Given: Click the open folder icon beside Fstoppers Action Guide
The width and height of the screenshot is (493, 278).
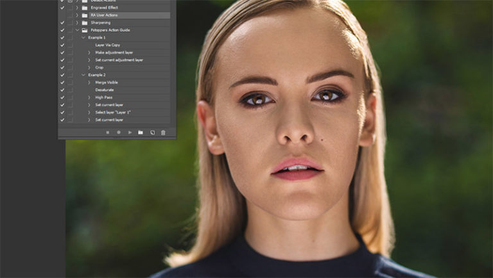Looking at the screenshot, I should coord(85,30).
